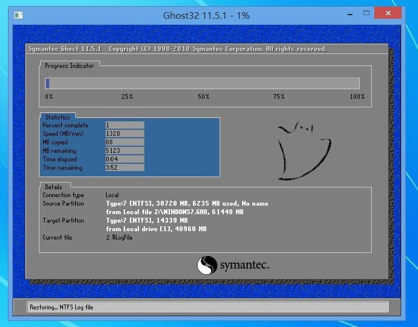Screen dimensions: 418x327
Task: Click the 75% progress scale label
Action: coord(279,96)
